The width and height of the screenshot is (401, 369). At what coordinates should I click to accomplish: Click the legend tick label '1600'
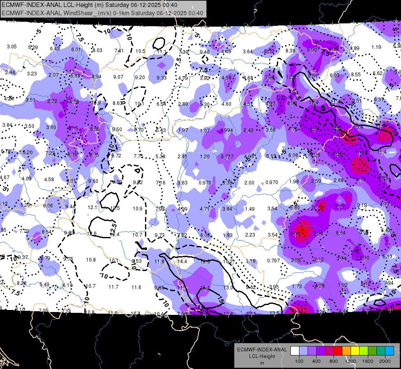pyautogui.click(x=367, y=361)
